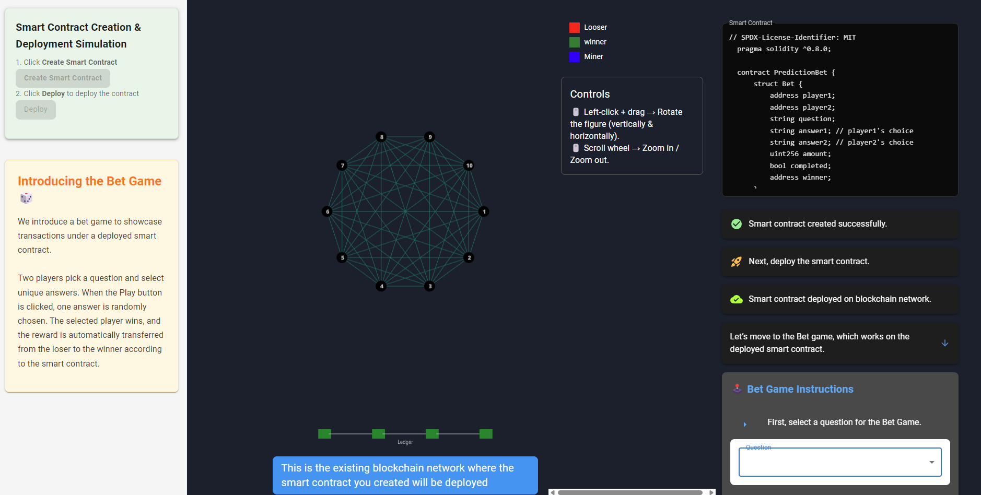Click the last green ledger block
Viewport: 981px width, 495px height.
[486, 434]
